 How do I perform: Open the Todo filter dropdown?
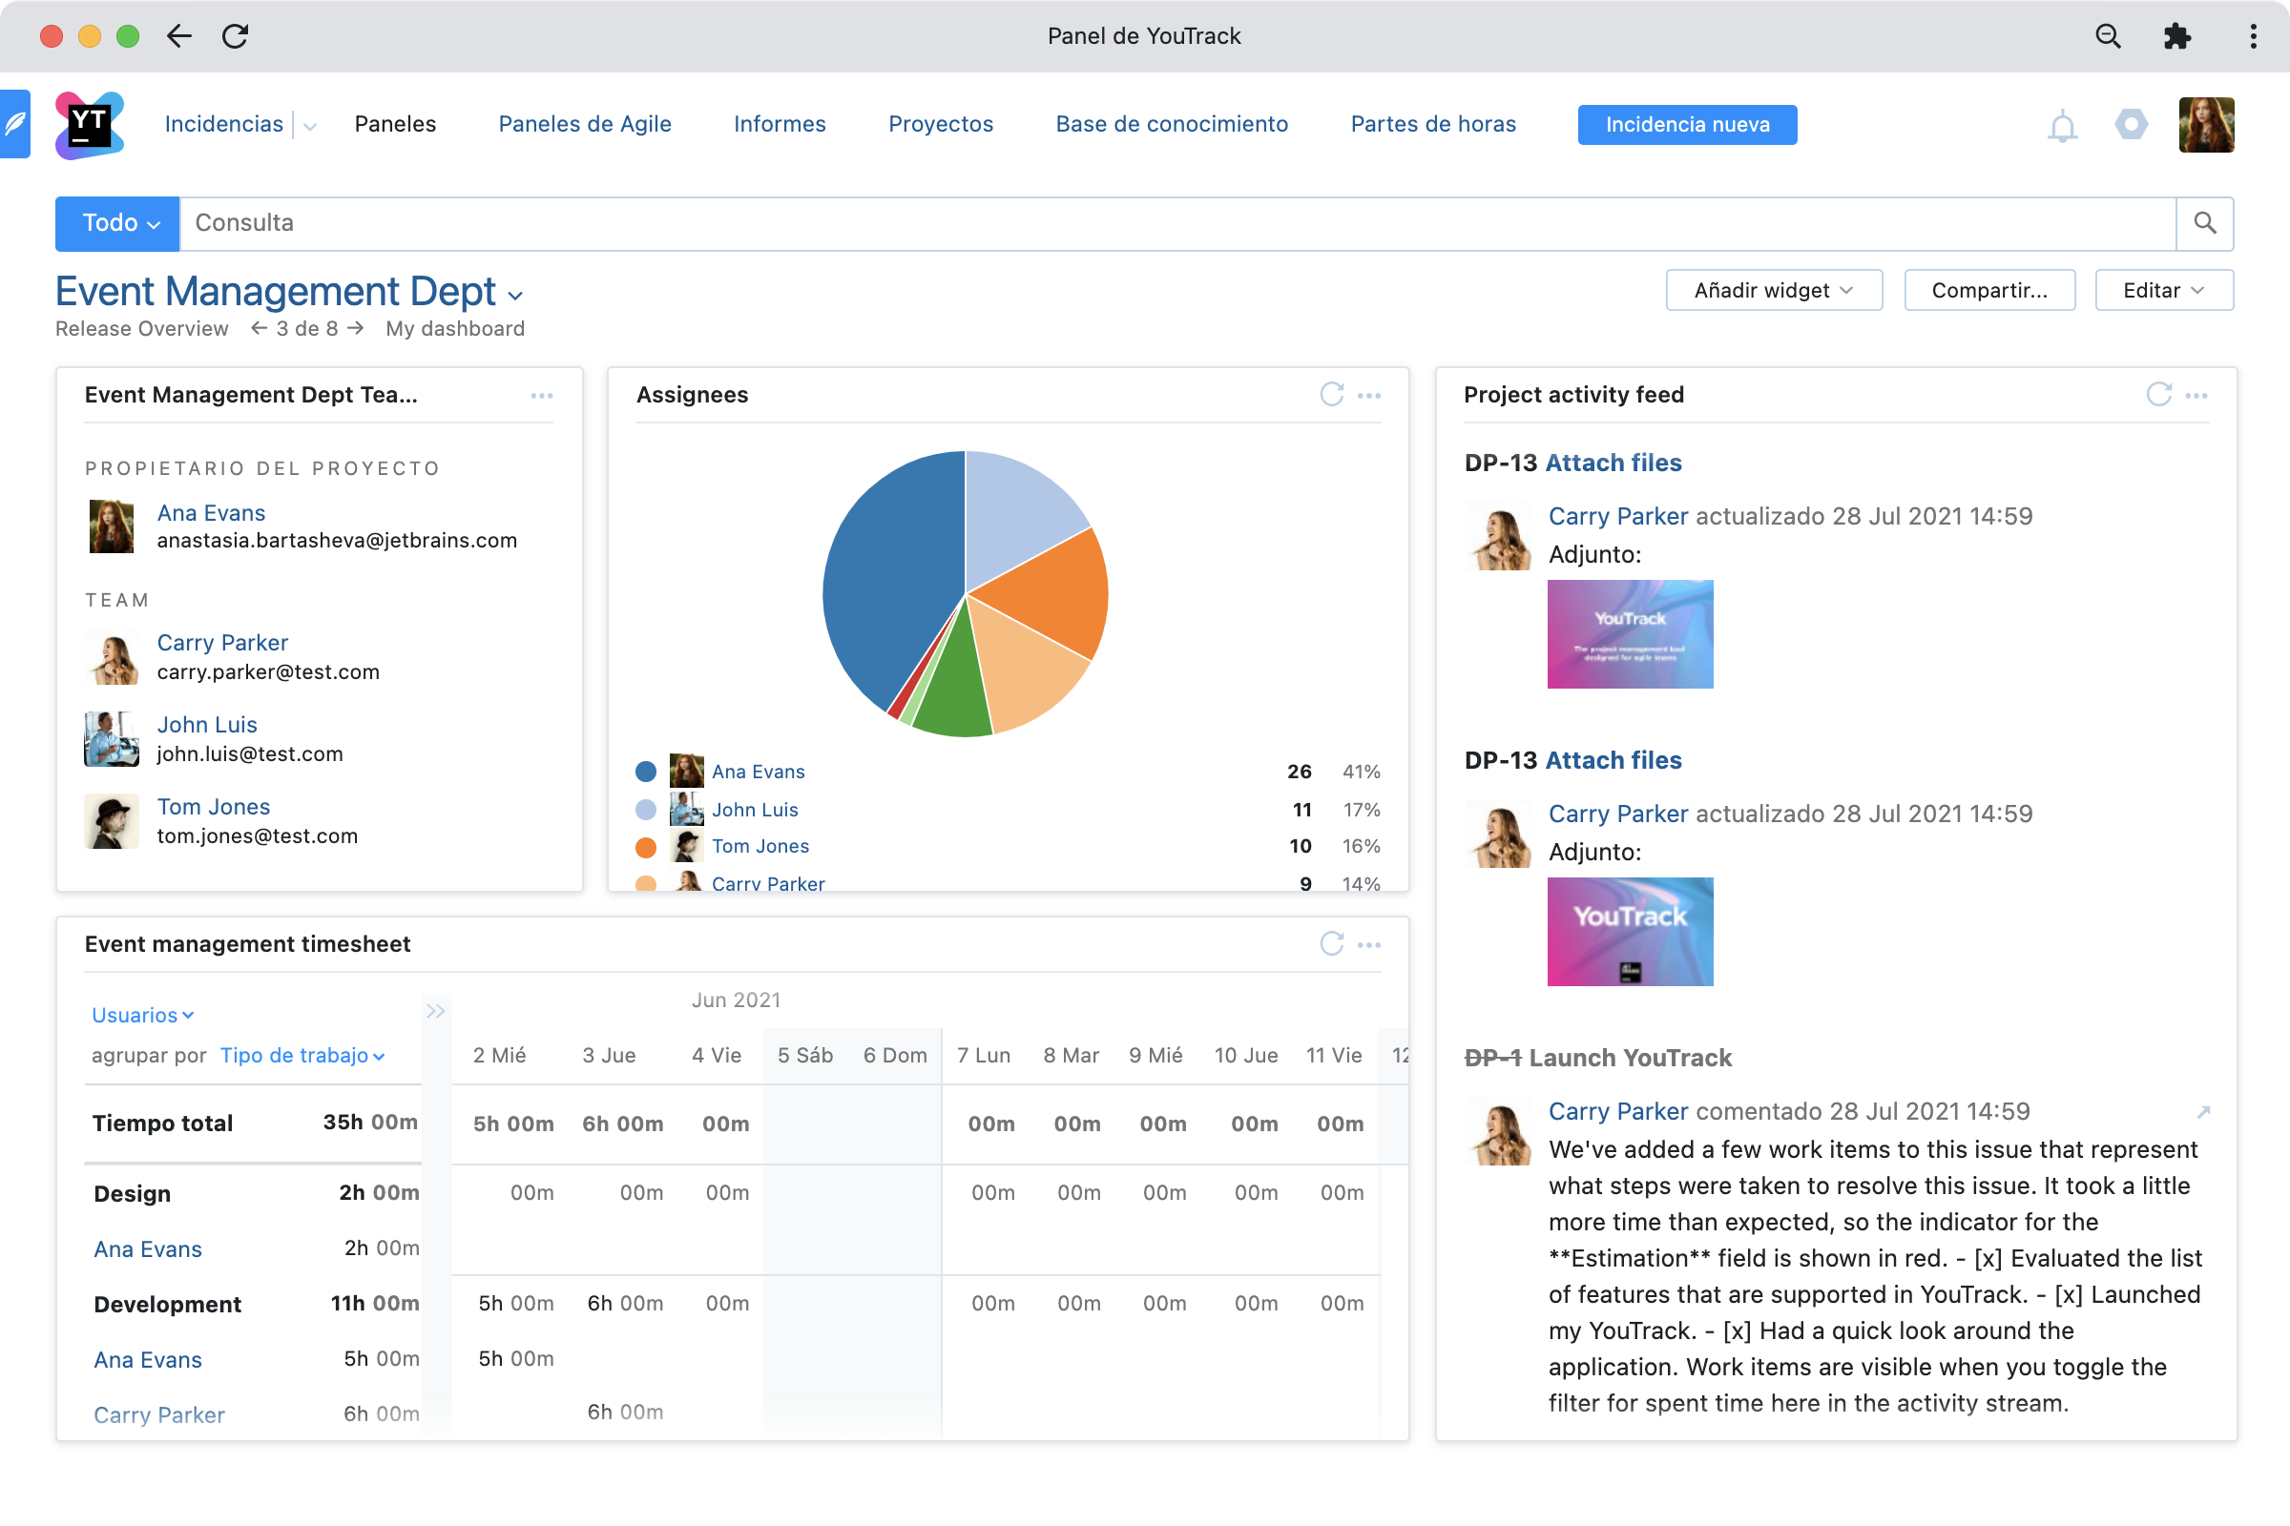(x=116, y=223)
